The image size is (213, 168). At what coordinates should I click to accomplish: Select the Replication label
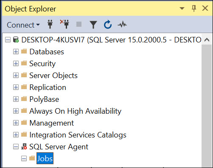(48, 87)
